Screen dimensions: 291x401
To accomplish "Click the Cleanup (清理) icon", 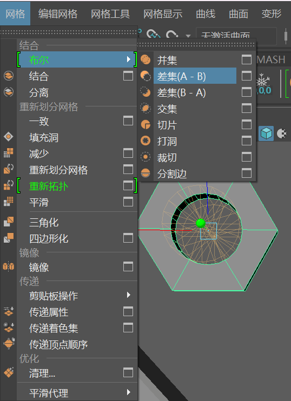I will coord(9,372).
